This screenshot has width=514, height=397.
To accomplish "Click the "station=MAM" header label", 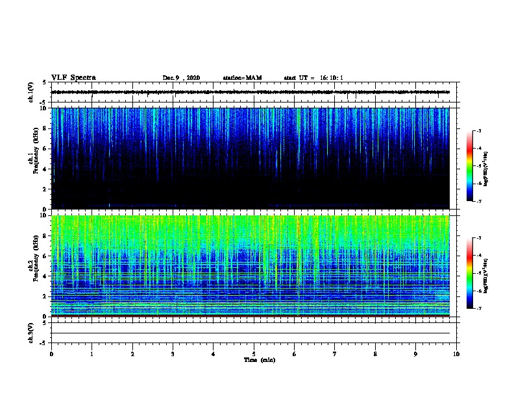I will [242, 78].
